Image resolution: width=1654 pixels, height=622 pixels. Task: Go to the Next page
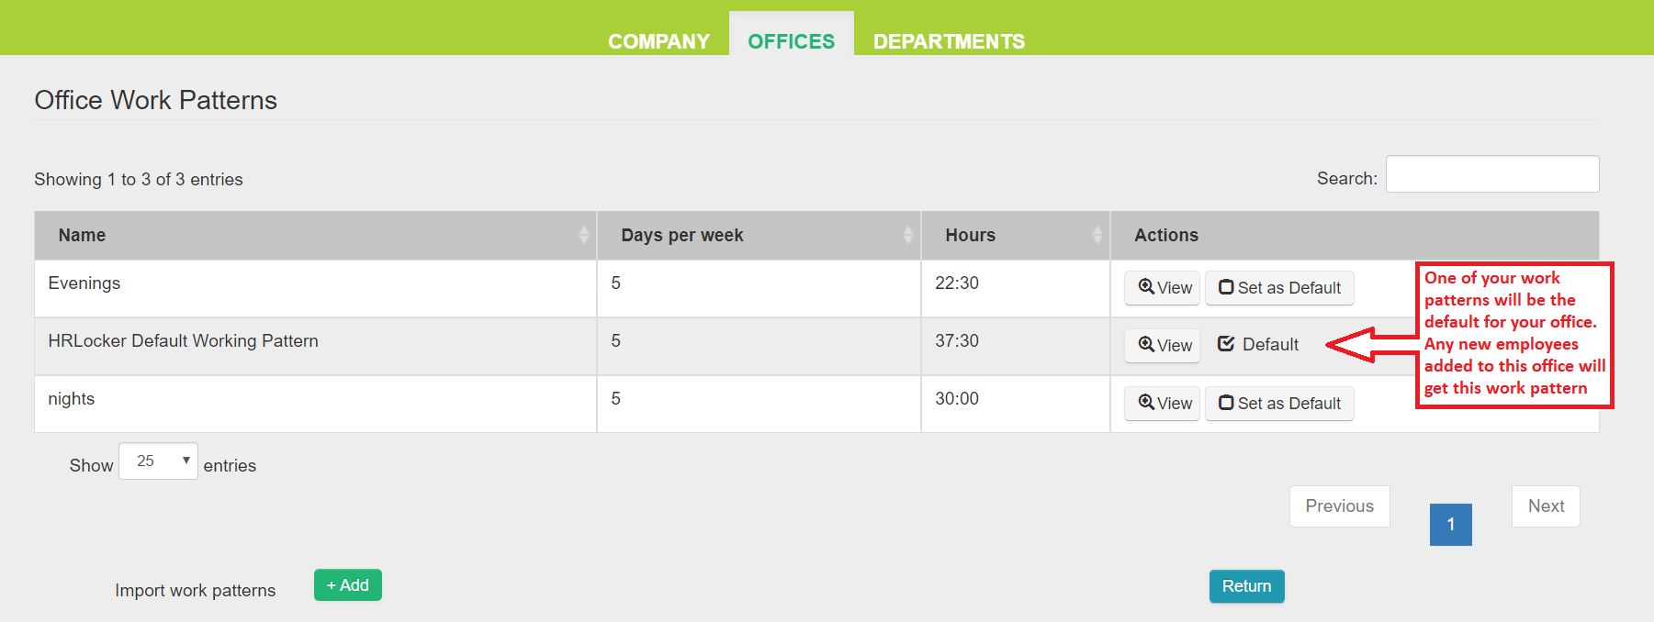click(1546, 506)
